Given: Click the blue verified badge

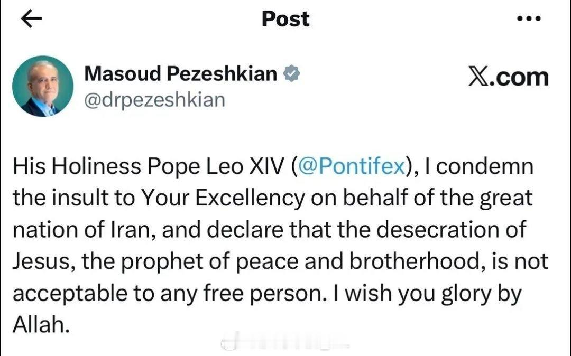Looking at the screenshot, I should pos(291,74).
